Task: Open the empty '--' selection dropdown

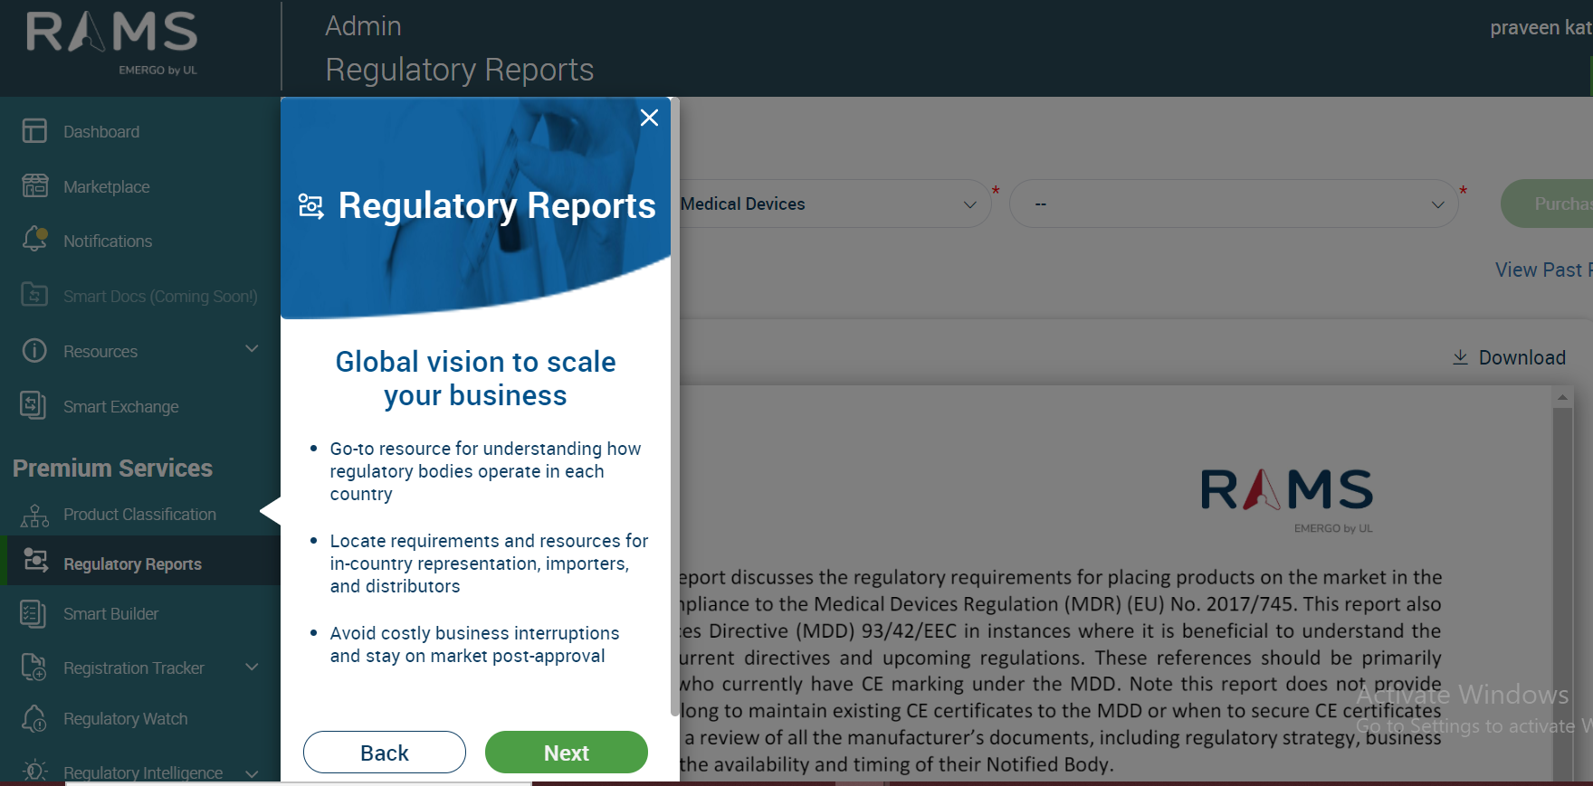Action: pos(1234,204)
